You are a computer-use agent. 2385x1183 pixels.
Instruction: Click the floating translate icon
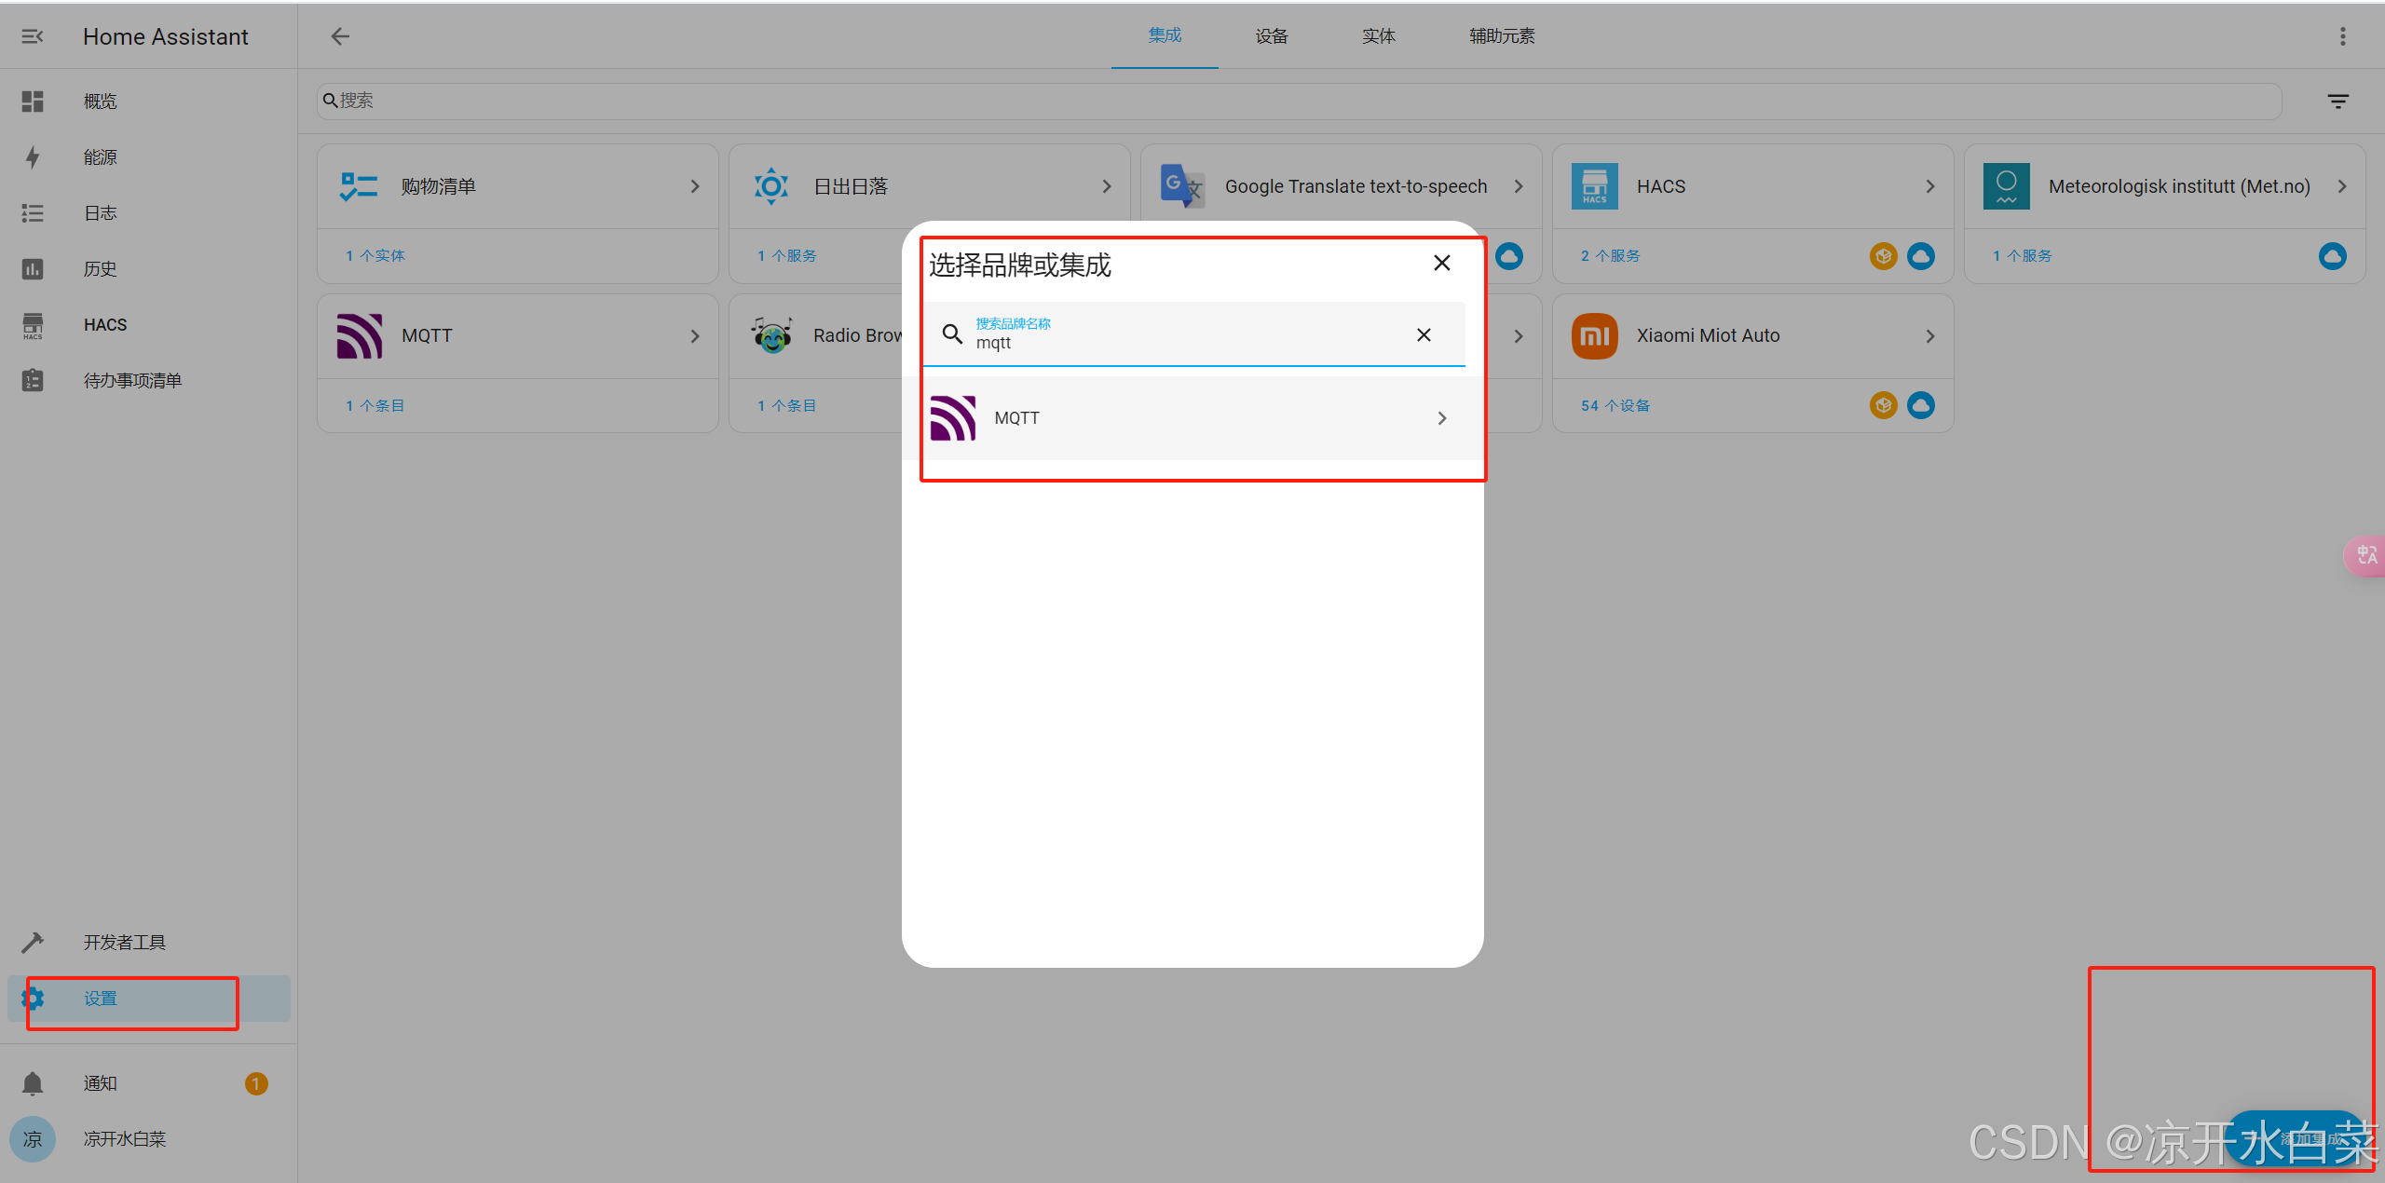pyautogui.click(x=2366, y=555)
